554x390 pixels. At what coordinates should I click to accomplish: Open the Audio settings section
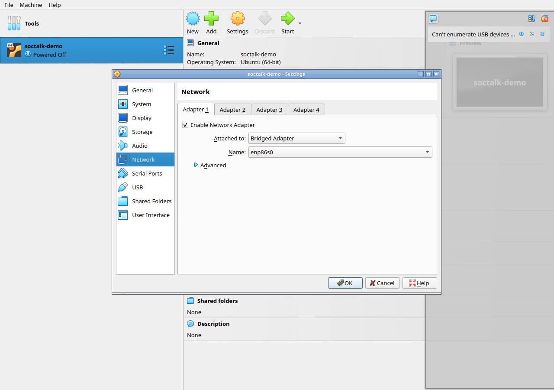(145, 146)
